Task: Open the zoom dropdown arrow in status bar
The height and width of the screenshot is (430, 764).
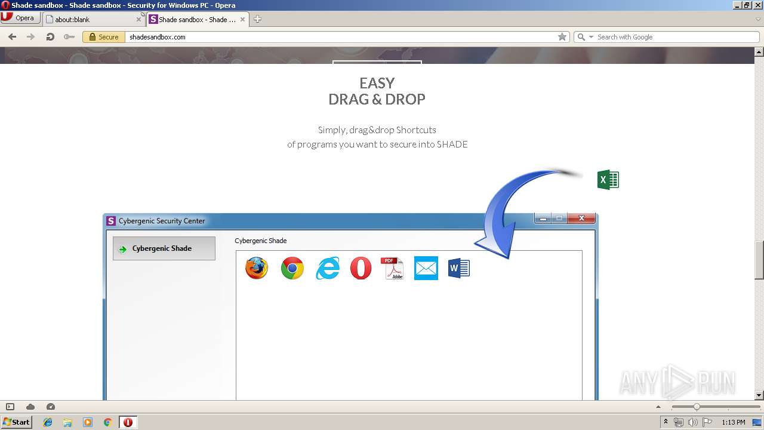Action: [658, 407]
